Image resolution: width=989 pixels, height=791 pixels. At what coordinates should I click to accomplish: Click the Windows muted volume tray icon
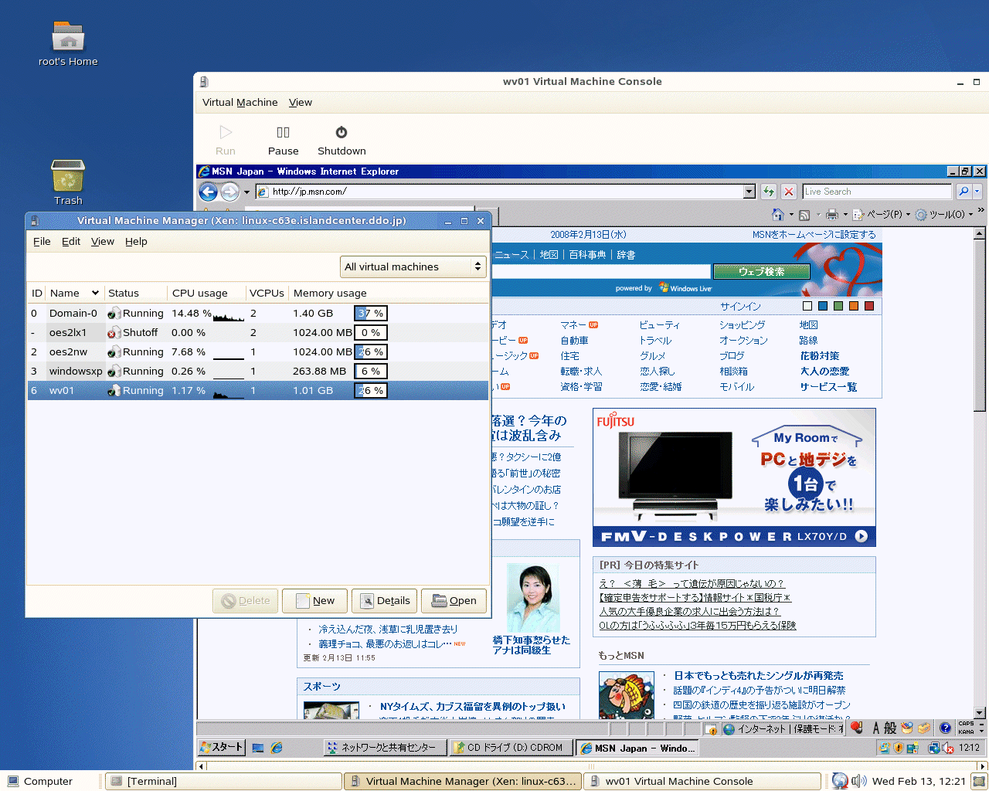click(x=948, y=748)
